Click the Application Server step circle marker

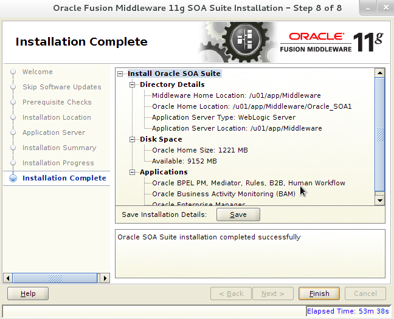[x=13, y=132]
